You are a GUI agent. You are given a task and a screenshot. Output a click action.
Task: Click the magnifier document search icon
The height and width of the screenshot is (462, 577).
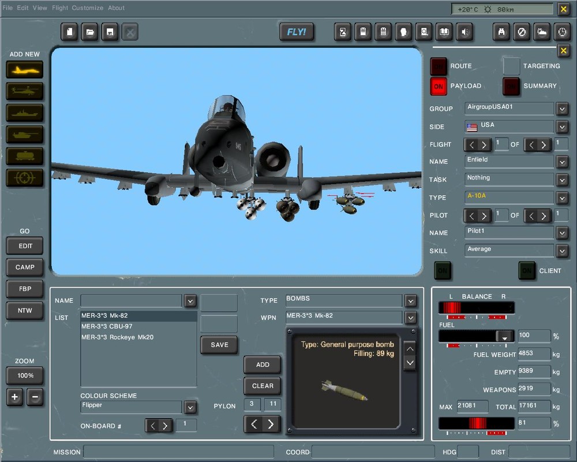(x=424, y=32)
